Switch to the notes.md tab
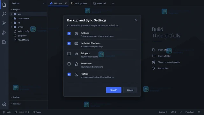Screen dimensions: 204x115 click(x=100, y=3)
